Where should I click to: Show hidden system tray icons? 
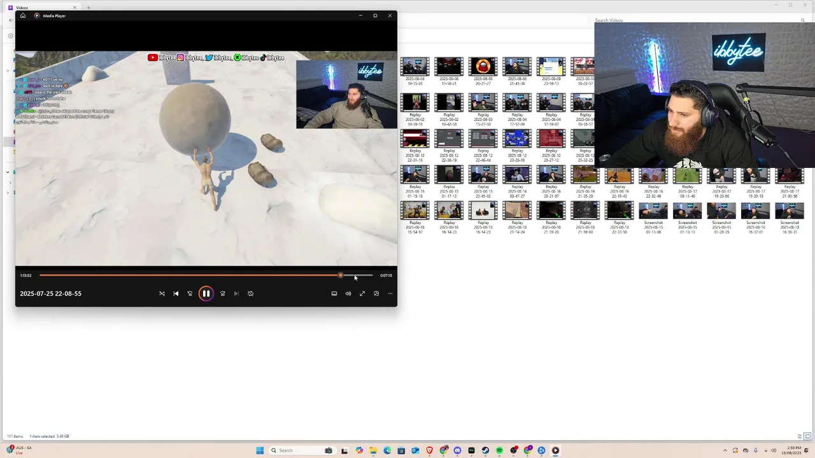(x=725, y=450)
